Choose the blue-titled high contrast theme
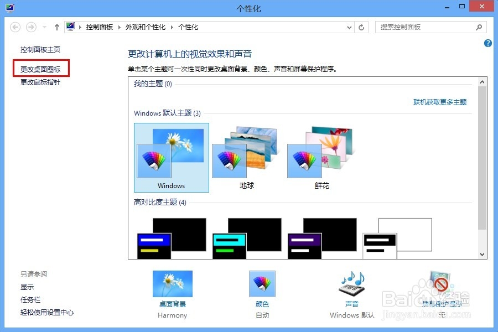The image size is (498, 332). (x=172, y=238)
